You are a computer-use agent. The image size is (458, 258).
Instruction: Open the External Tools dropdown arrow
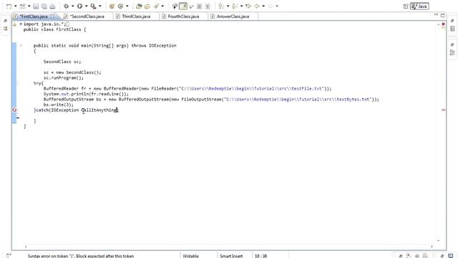[x=100, y=6]
